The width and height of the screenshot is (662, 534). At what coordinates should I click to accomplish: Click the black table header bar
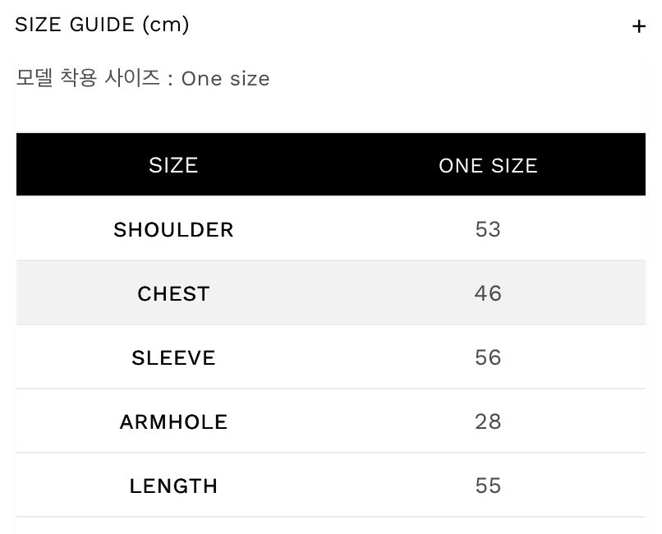[329, 165]
